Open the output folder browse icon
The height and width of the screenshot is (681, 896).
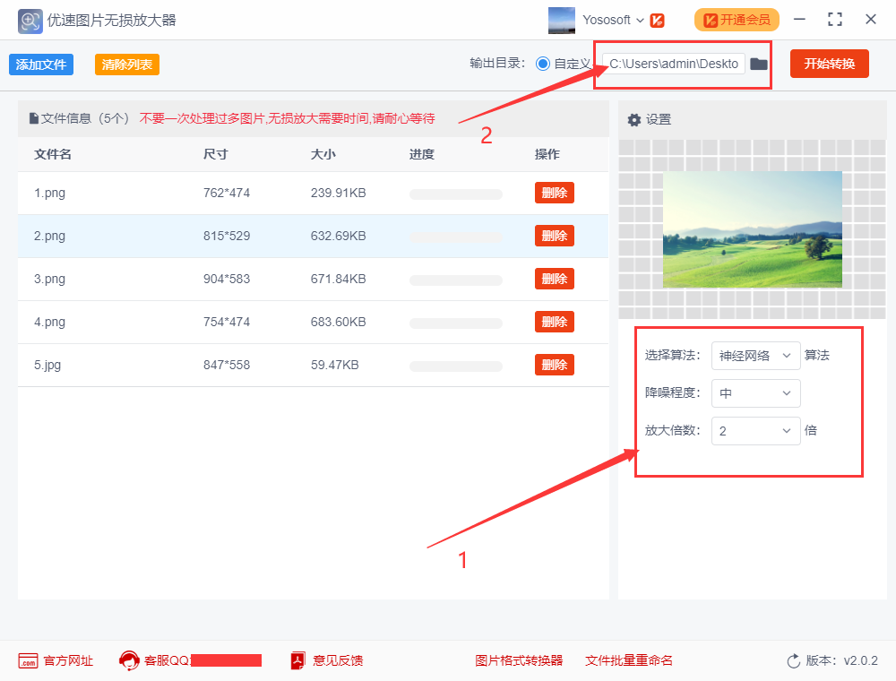point(759,64)
